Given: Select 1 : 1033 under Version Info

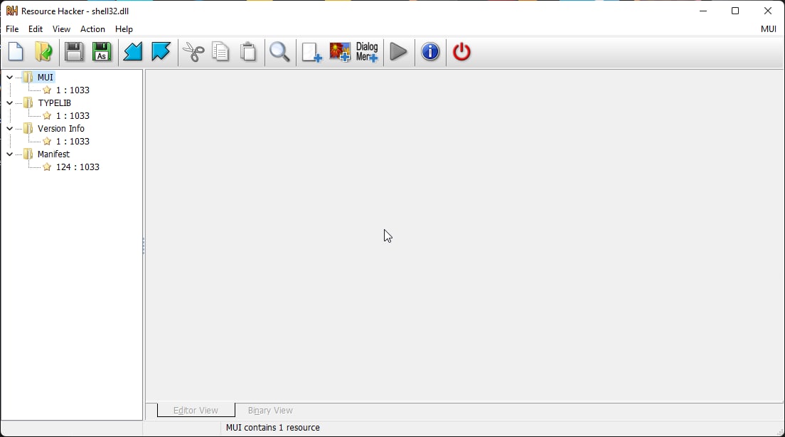Looking at the screenshot, I should (73, 142).
